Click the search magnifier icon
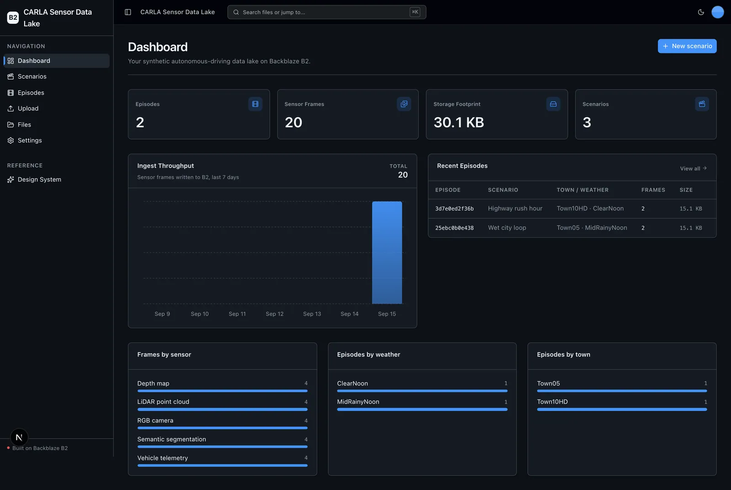This screenshot has width=731, height=490. [236, 12]
